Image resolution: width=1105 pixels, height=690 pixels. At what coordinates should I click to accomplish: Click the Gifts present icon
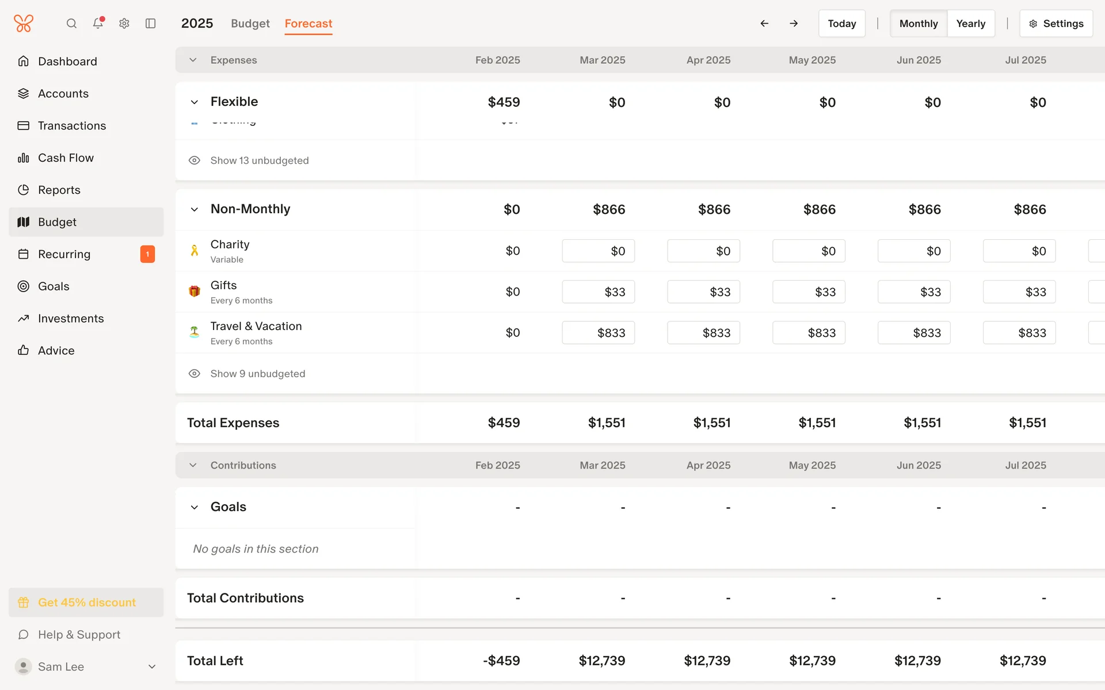pos(195,292)
